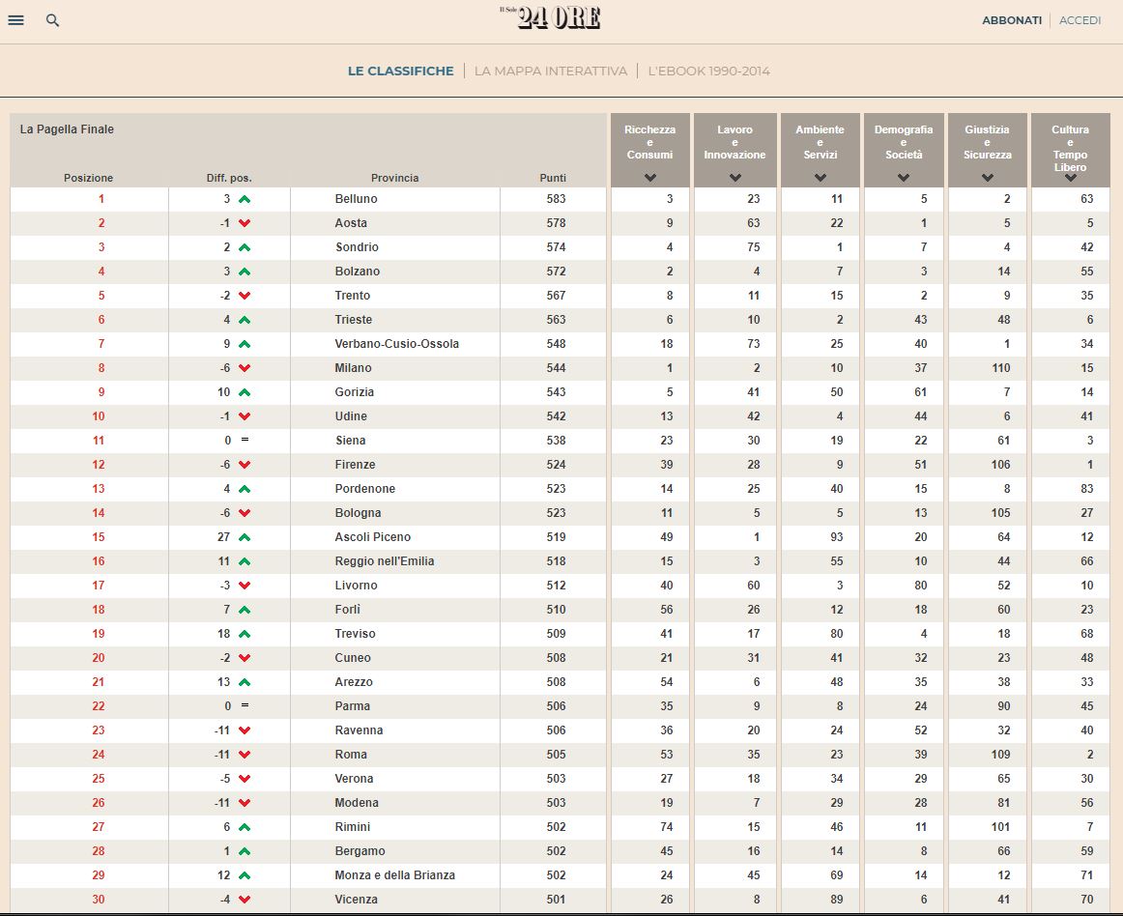Screen dimensions: 1123x916
Task: Expand the Ambiente e Servizi column chevron
Action: pyautogui.click(x=821, y=177)
